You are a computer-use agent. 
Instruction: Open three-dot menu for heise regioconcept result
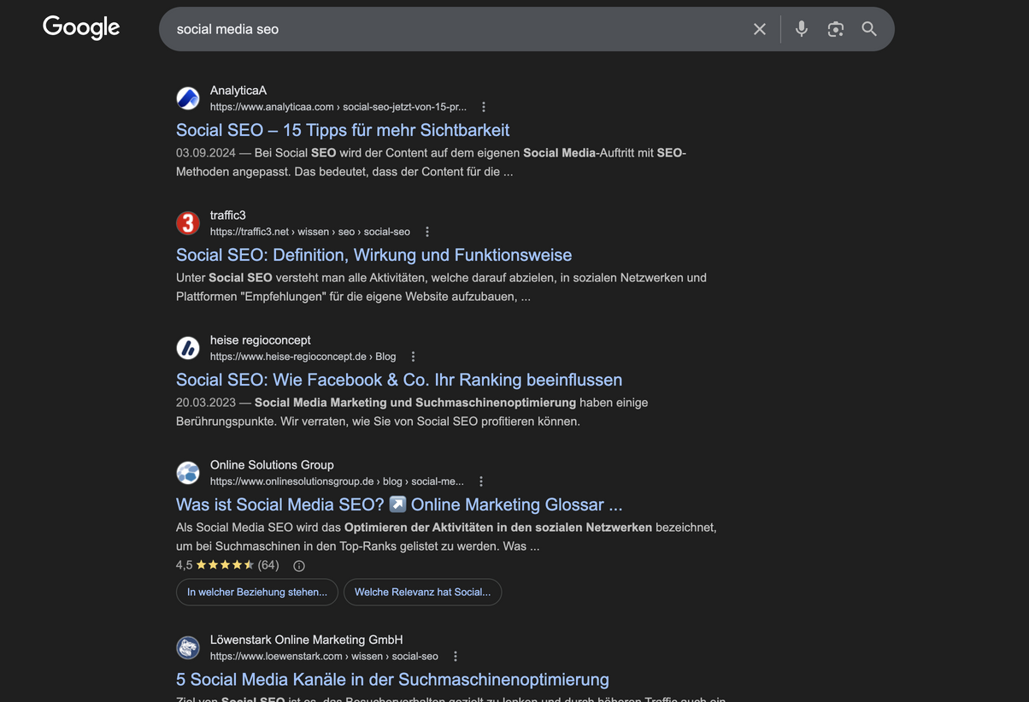[413, 357]
